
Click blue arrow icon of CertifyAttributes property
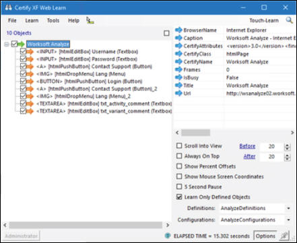coord(178,46)
